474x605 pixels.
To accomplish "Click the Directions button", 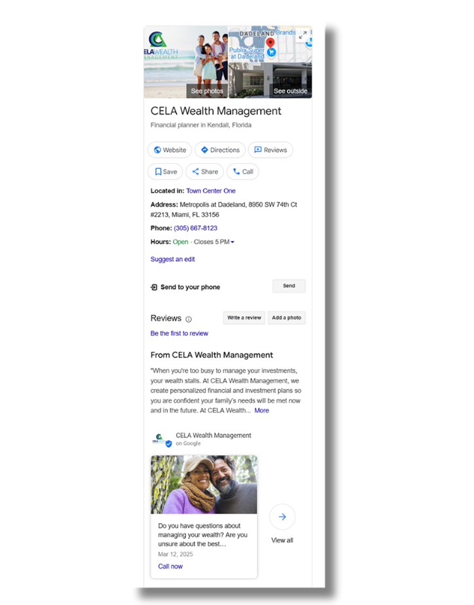I will [x=220, y=150].
